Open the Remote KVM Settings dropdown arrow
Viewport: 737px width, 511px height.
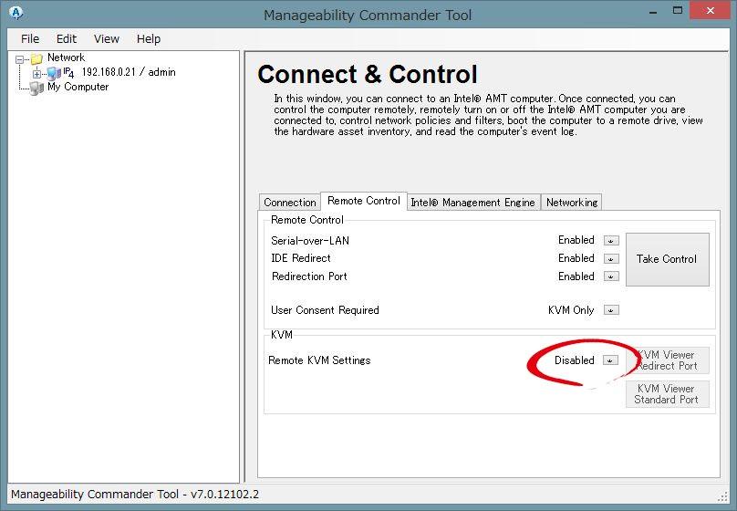click(x=610, y=360)
